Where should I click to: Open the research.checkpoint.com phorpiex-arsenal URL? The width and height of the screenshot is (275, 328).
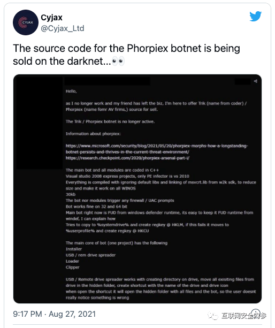127,158
